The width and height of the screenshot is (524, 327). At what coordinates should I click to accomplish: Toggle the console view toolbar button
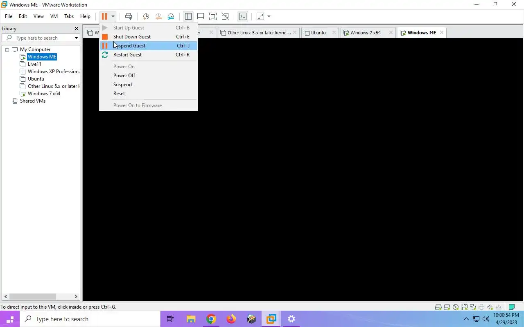click(243, 16)
